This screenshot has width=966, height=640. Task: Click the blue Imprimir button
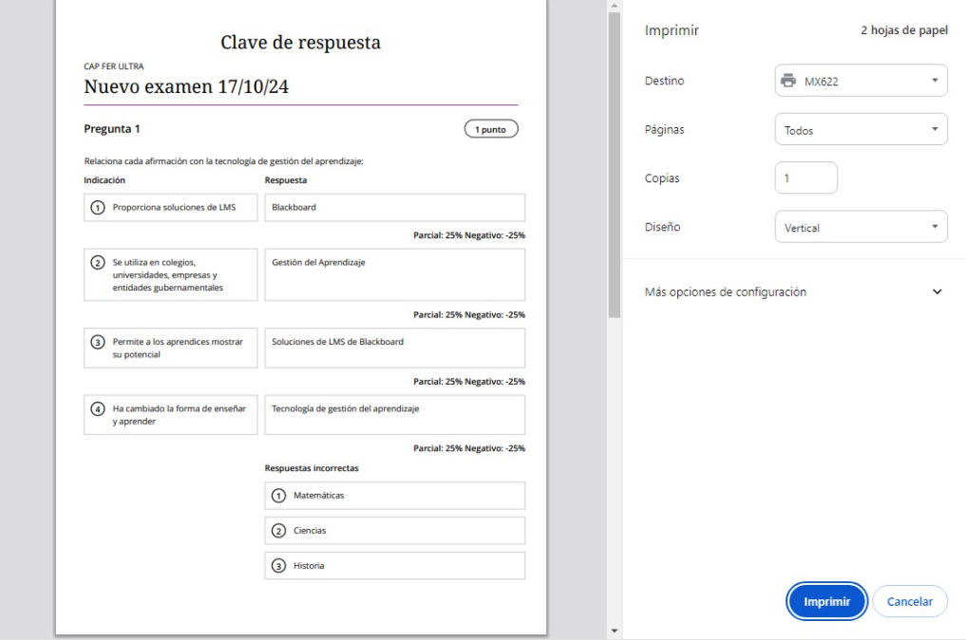click(826, 601)
